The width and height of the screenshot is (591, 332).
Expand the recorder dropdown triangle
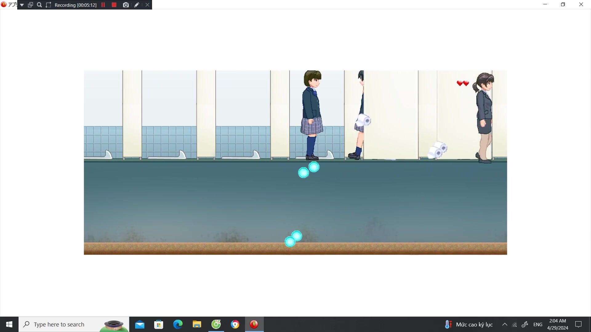(x=22, y=5)
